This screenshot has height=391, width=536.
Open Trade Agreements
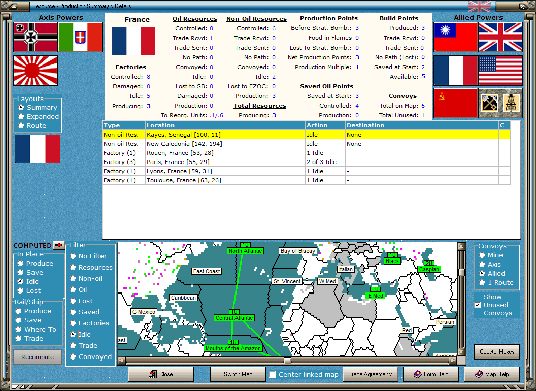tap(370, 374)
